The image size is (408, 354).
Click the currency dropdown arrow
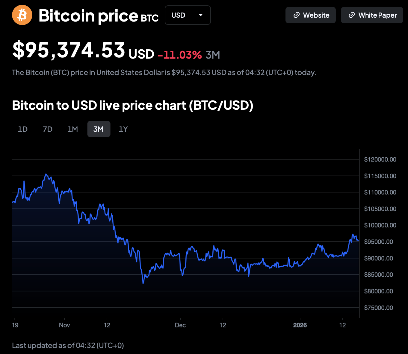point(201,15)
